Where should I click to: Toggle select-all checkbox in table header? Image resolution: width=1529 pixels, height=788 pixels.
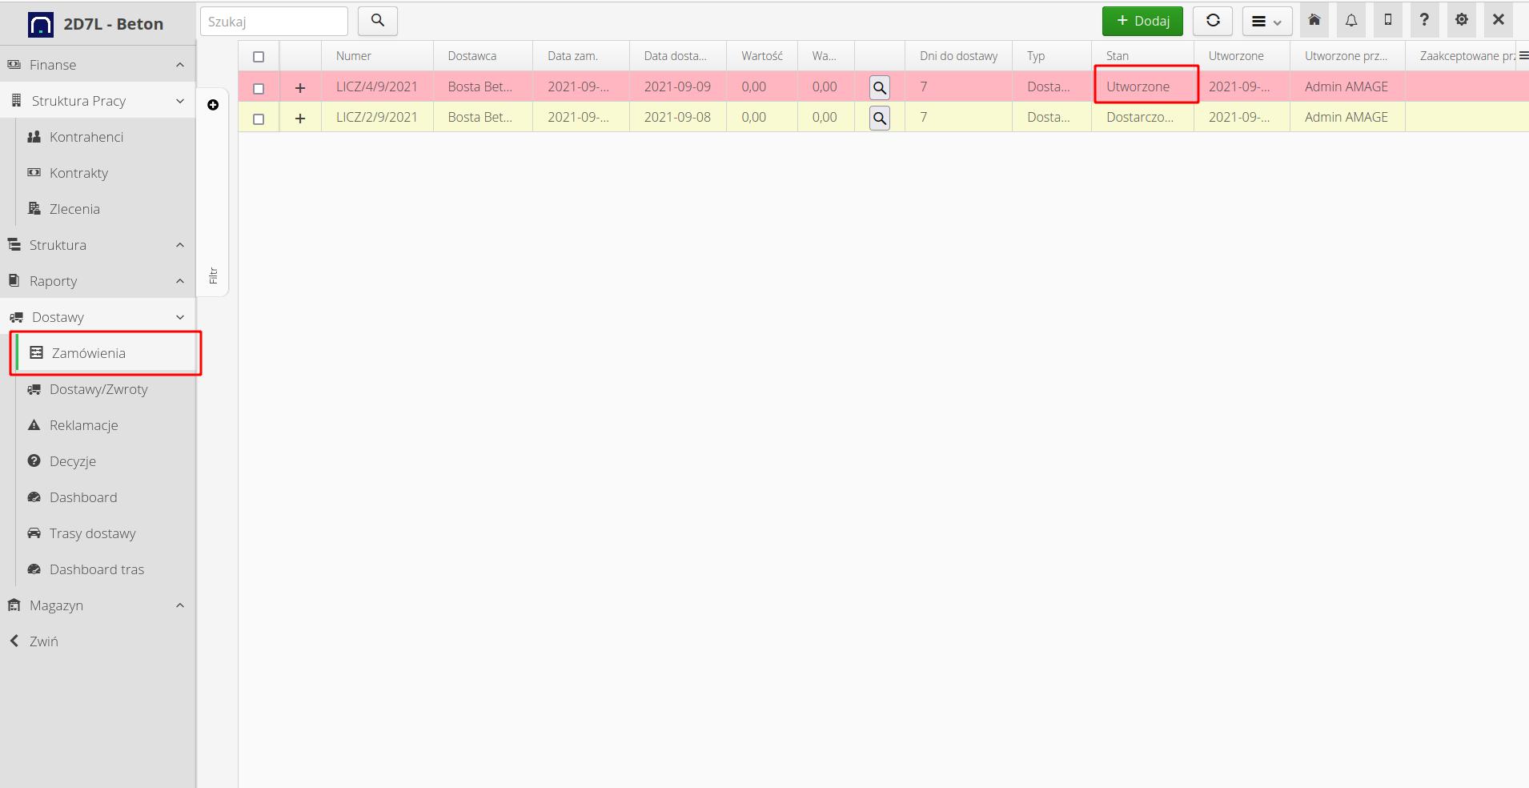coord(259,57)
